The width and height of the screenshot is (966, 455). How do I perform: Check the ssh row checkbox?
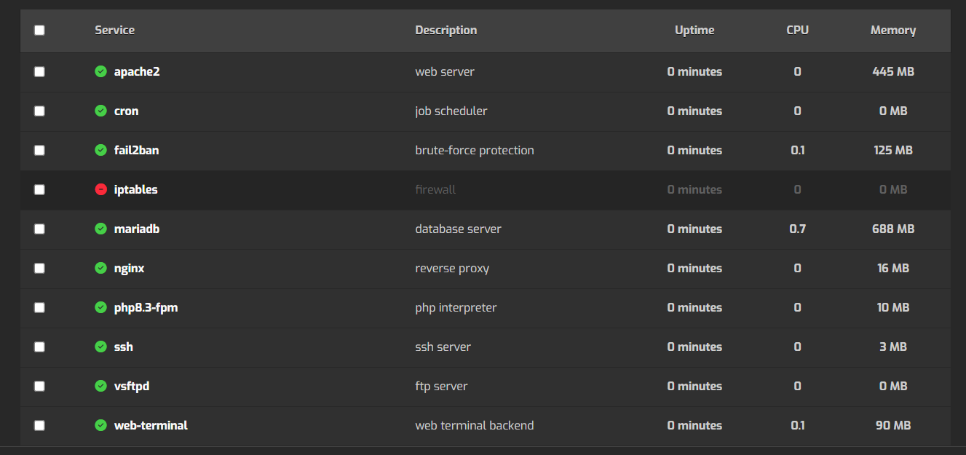(x=39, y=347)
